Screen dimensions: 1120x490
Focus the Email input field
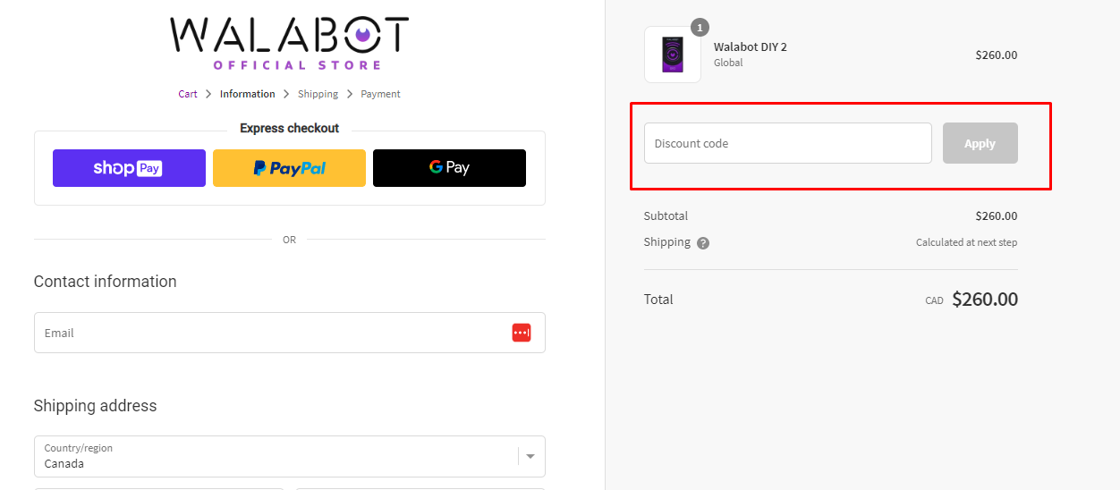click(289, 333)
